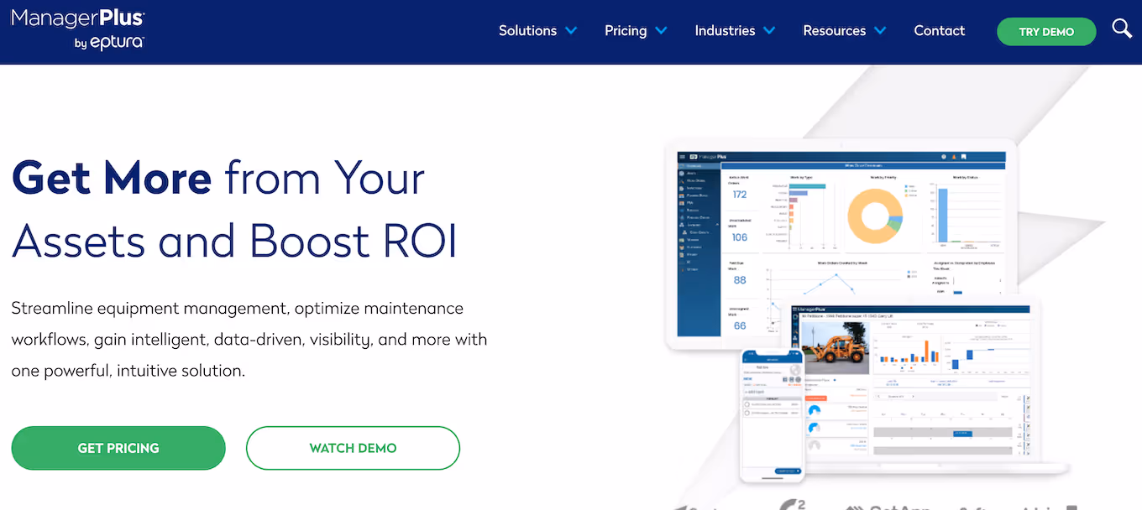The image size is (1142, 510).
Task: Open the Industries menu item
Action: click(725, 31)
